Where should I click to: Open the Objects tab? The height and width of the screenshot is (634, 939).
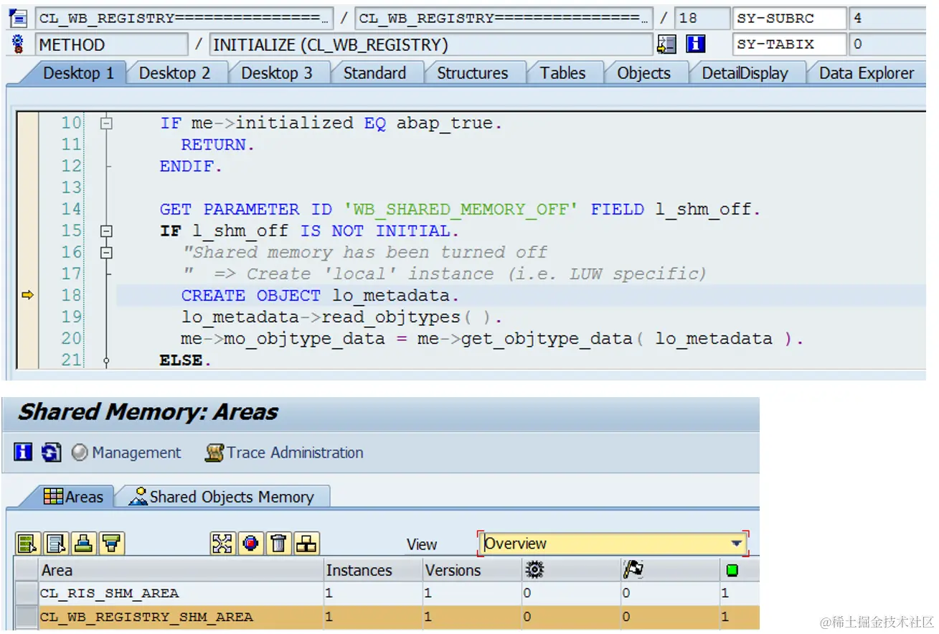coord(643,73)
